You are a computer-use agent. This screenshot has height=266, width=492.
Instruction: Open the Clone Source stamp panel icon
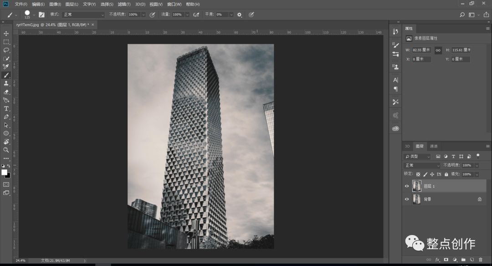(x=396, y=66)
